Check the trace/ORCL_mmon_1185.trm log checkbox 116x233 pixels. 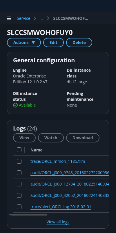click(x=19, y=161)
